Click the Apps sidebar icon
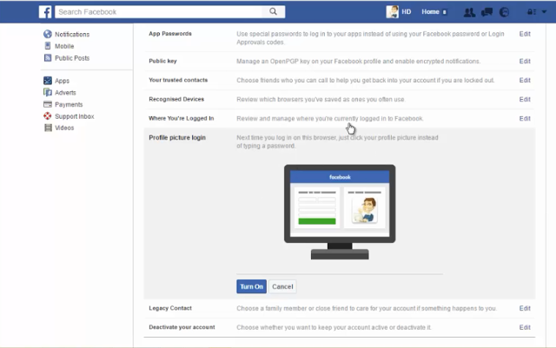Viewport: 556px width, 348px height. [x=48, y=81]
